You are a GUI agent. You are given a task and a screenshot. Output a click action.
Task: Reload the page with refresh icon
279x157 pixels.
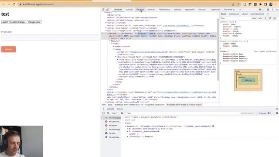[x=14, y=4]
